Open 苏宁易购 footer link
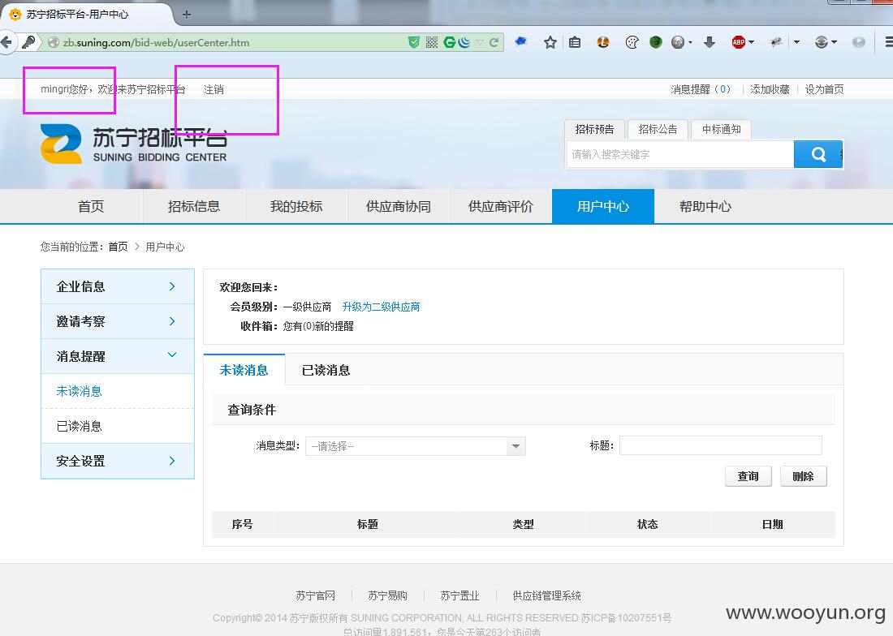This screenshot has width=893, height=636. (x=387, y=595)
